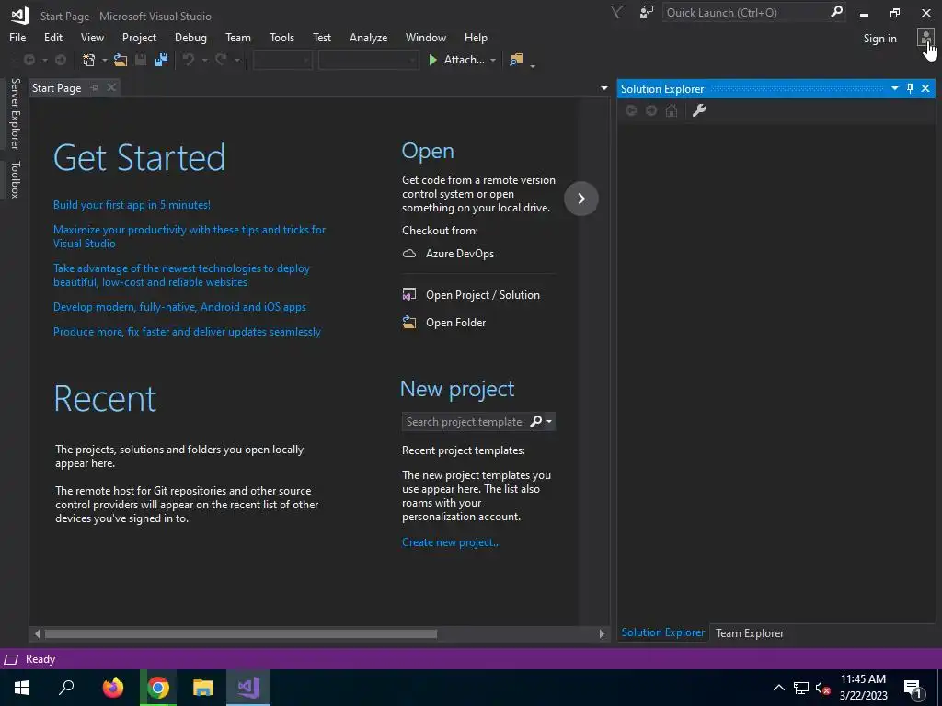Expand the Undo history dropdown arrow
This screenshot has height=706, width=942.
[204, 60]
